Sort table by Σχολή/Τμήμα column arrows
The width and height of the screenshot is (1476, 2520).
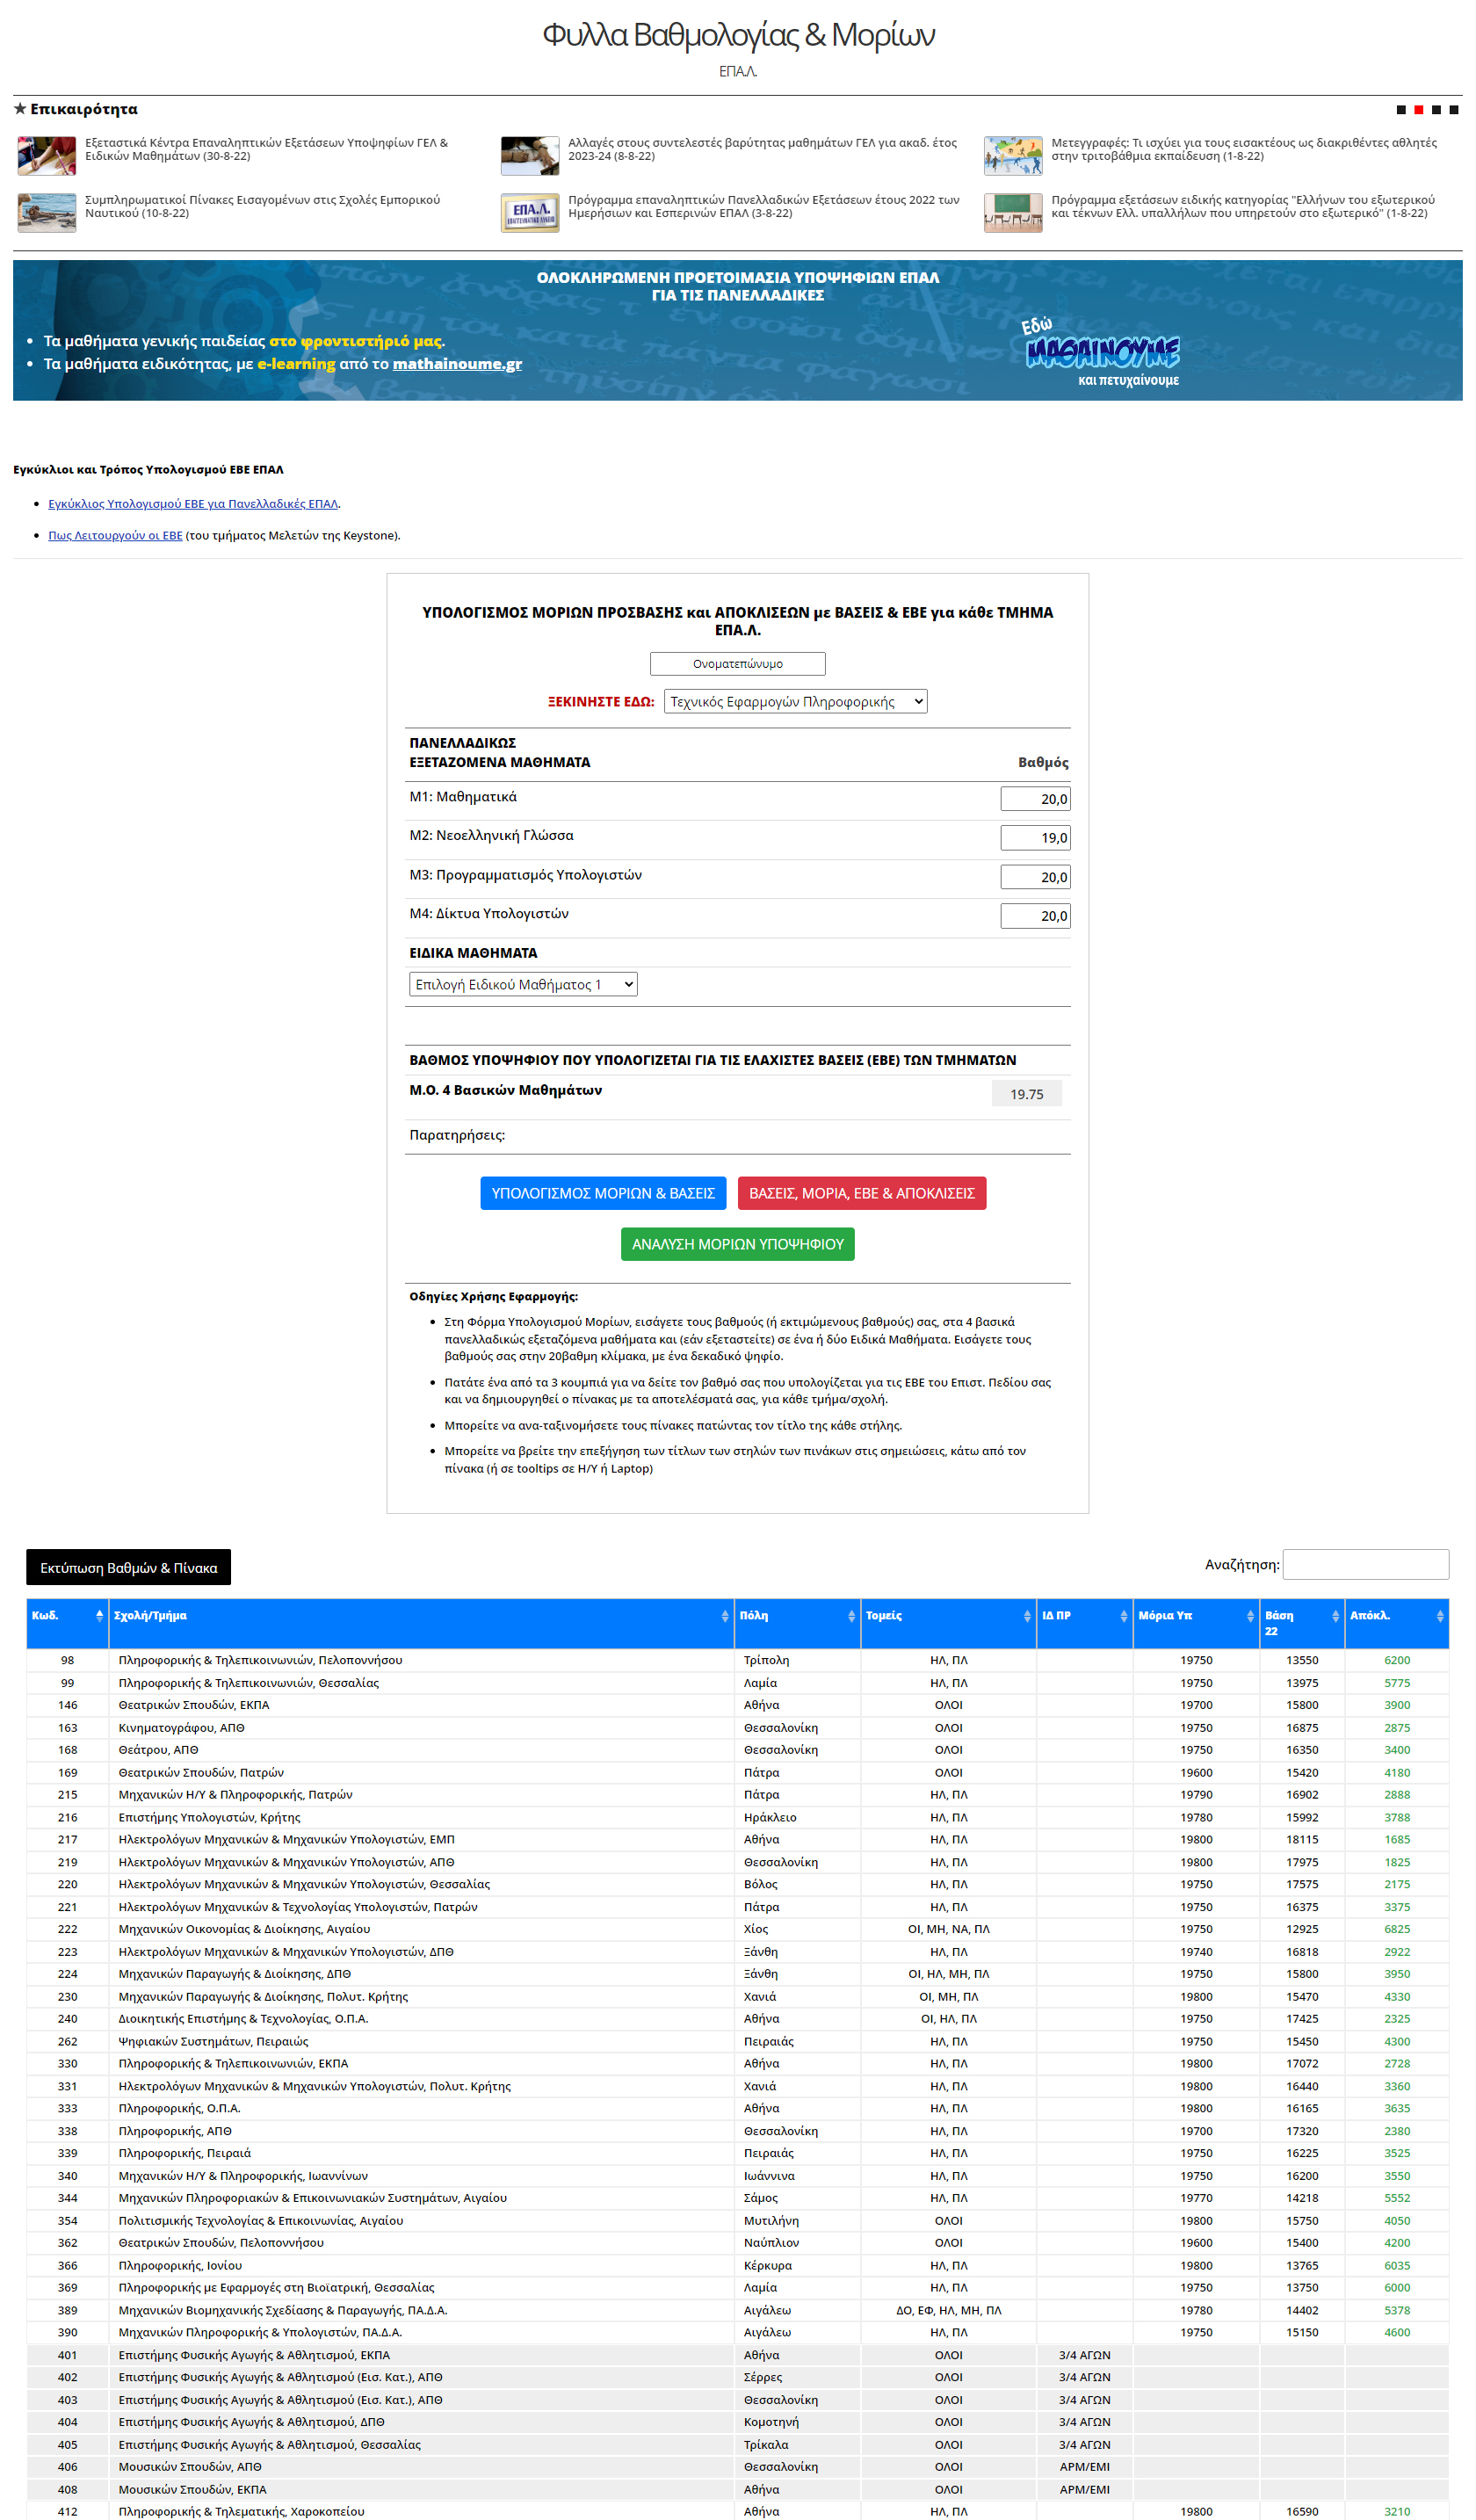coord(725,1615)
